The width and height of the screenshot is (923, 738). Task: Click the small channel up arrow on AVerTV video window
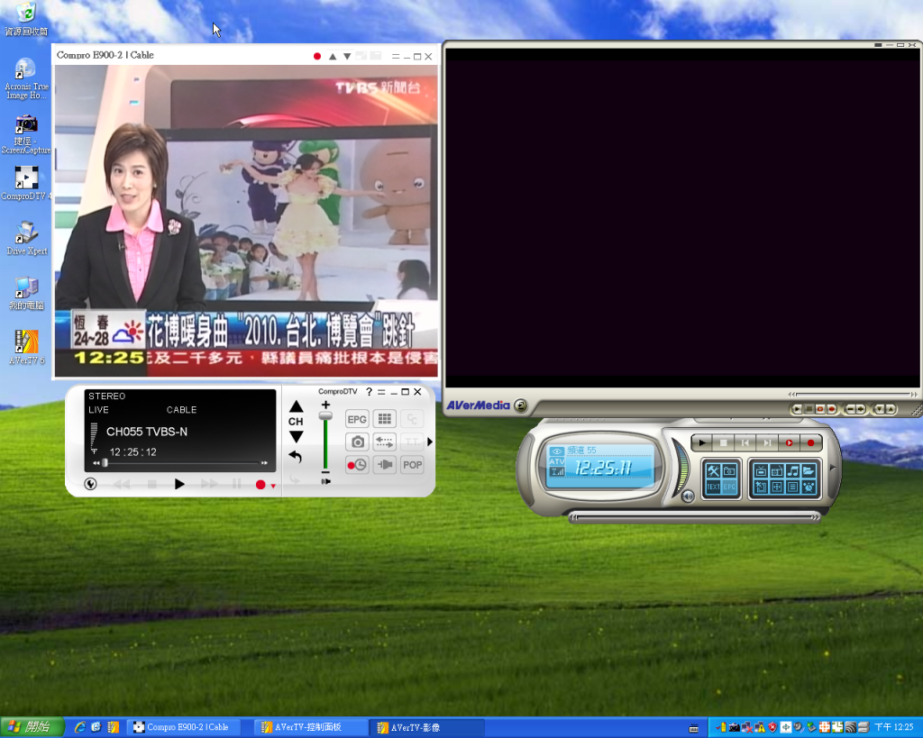pos(890,409)
